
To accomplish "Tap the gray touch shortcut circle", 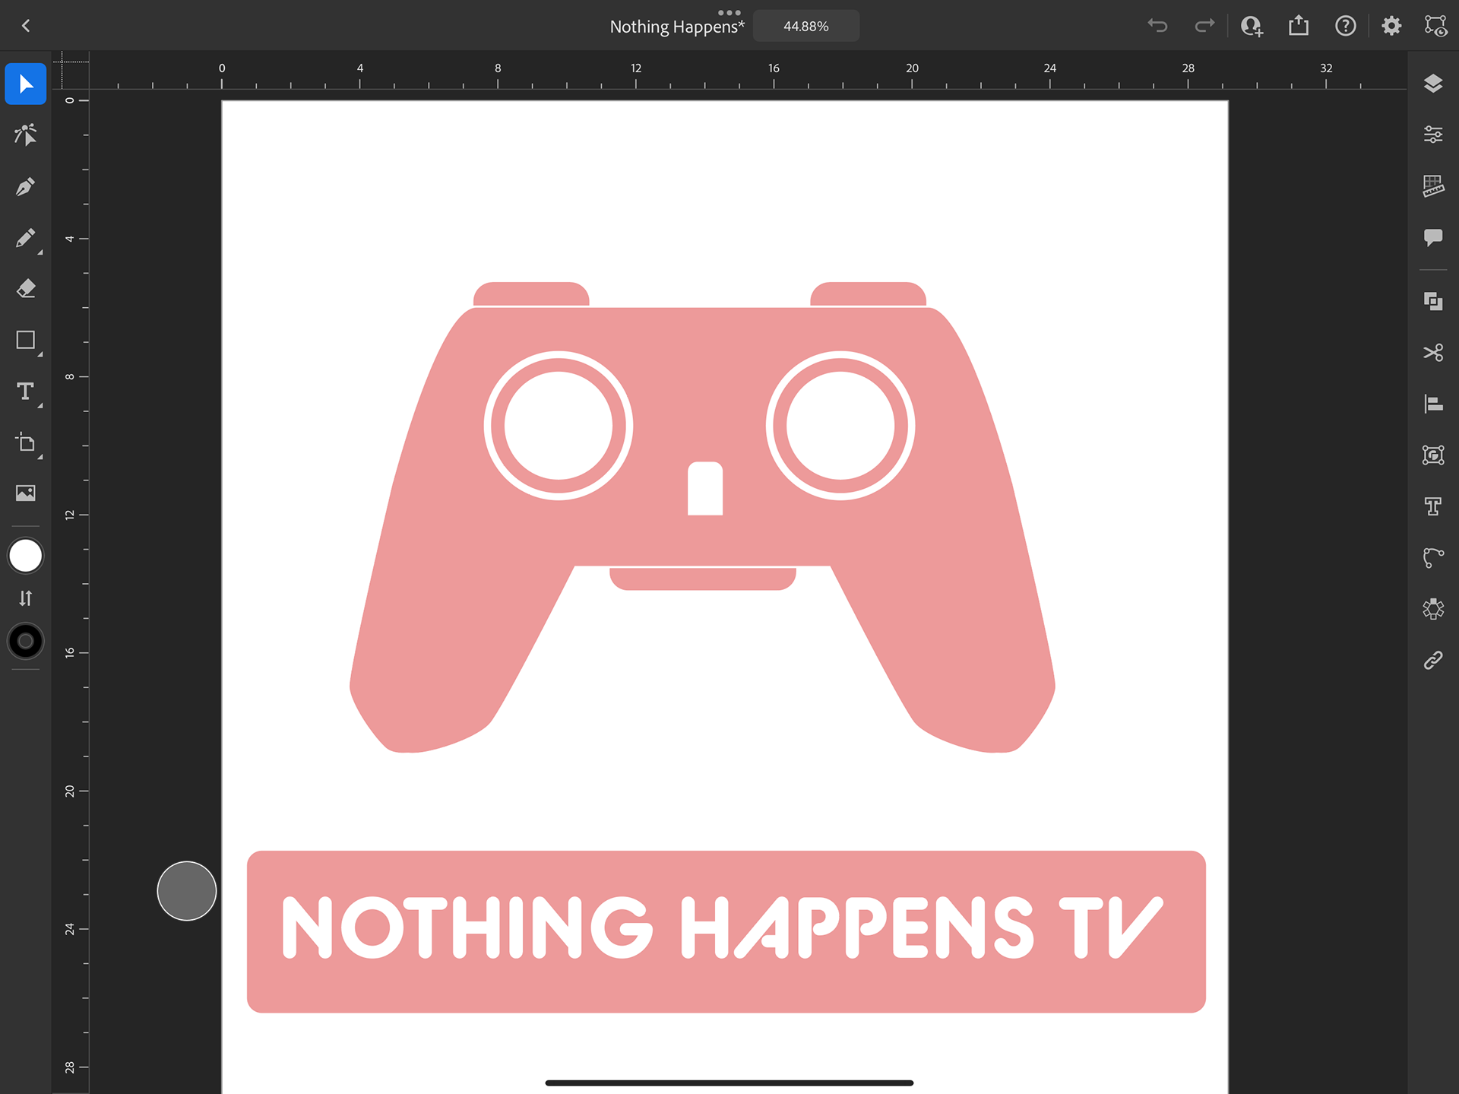I will (187, 891).
